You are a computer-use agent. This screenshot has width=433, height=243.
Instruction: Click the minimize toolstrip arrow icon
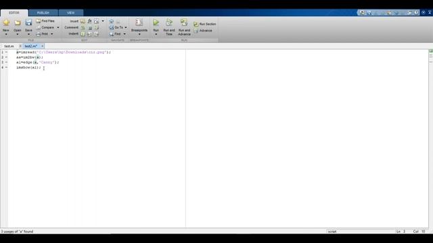point(430,13)
